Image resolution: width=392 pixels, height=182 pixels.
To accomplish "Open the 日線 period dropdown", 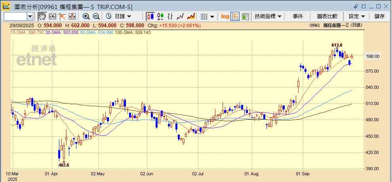I will tap(123, 17).
